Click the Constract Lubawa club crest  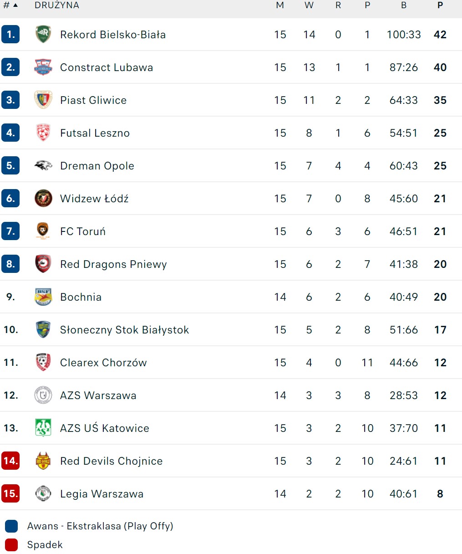[x=43, y=67]
